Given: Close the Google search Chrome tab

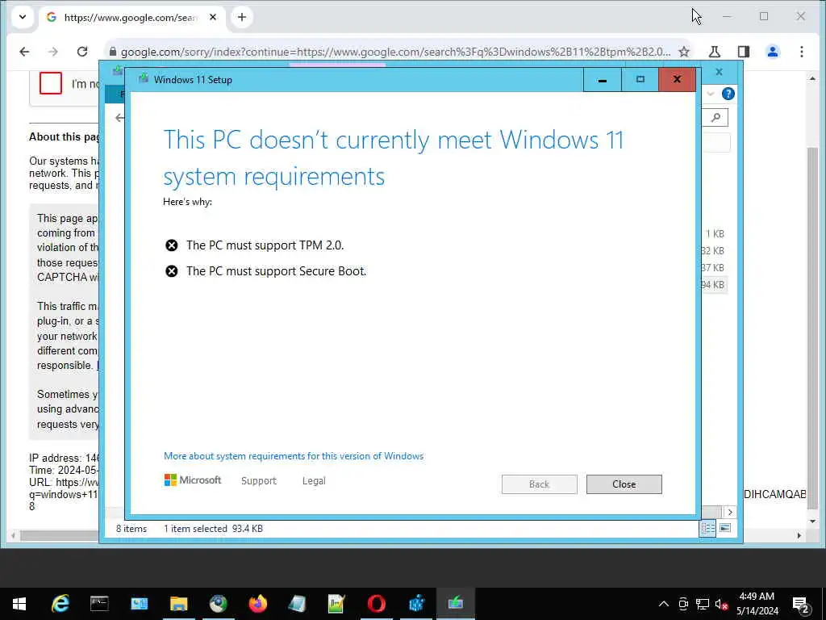Looking at the screenshot, I should [x=213, y=18].
